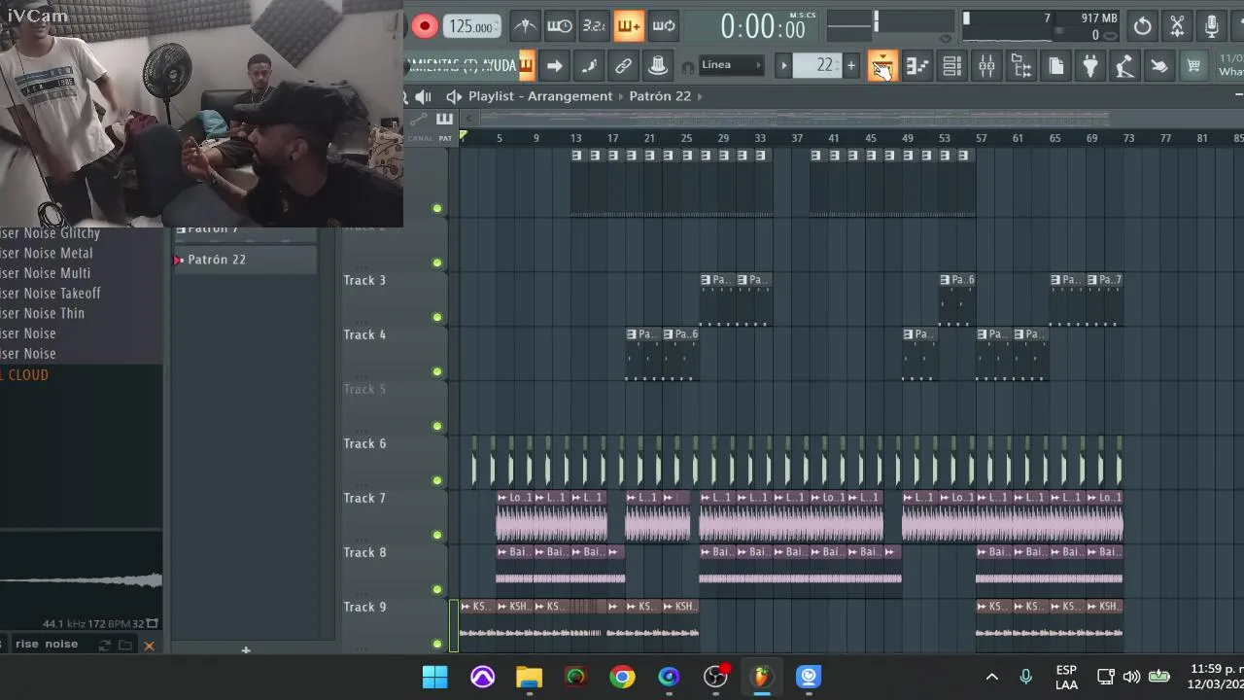
Task: Click Patrón 22 in playlist title bar
Action: tap(660, 96)
